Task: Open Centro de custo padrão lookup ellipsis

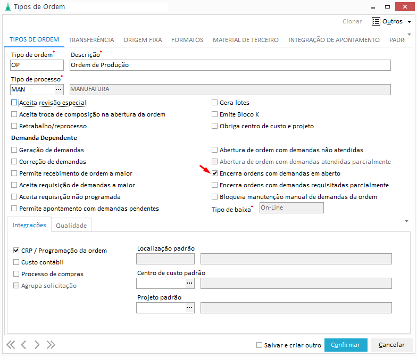Action: pos(189,283)
